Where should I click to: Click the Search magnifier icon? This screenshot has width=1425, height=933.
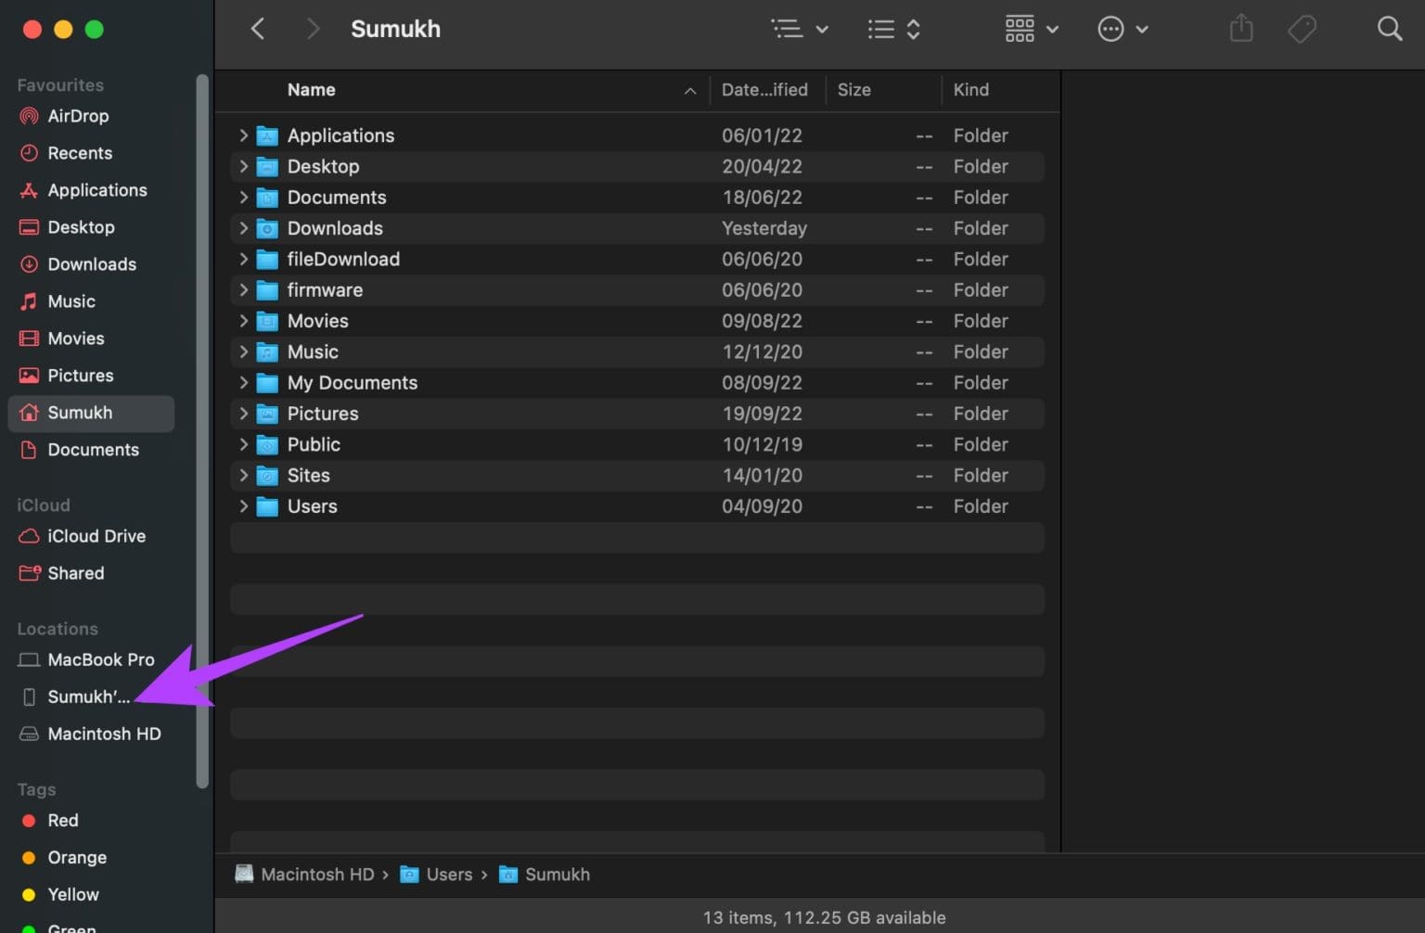pyautogui.click(x=1389, y=29)
